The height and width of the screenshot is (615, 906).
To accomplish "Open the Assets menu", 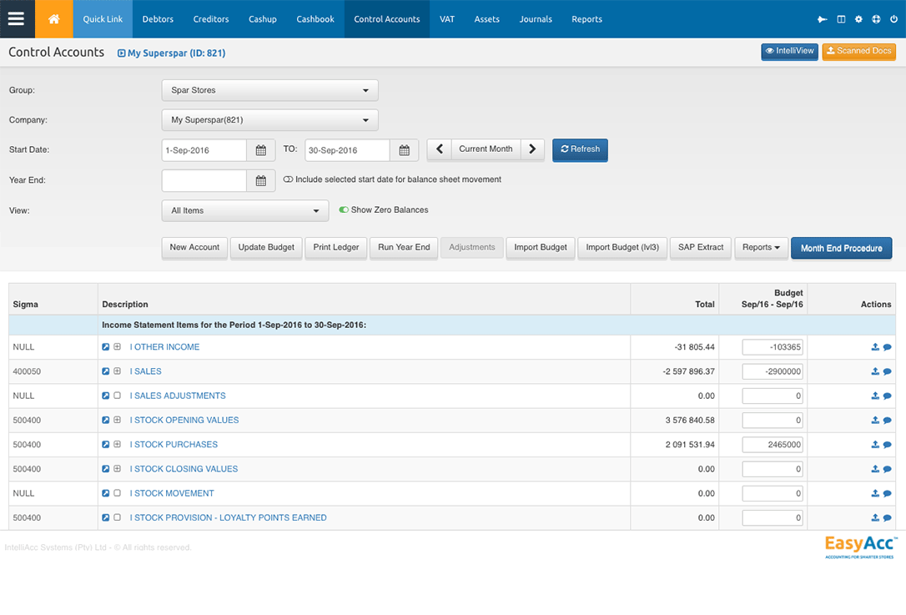I will coord(486,19).
